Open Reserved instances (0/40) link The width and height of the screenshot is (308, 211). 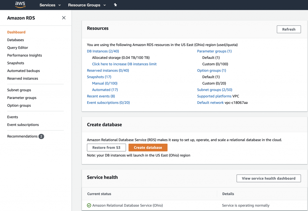coord(108,70)
